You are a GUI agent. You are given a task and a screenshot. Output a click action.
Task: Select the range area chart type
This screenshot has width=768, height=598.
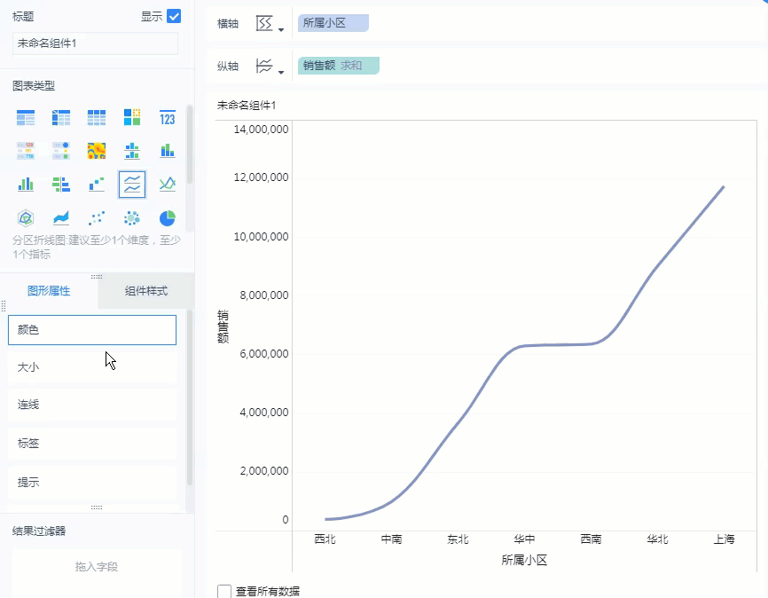click(61, 217)
